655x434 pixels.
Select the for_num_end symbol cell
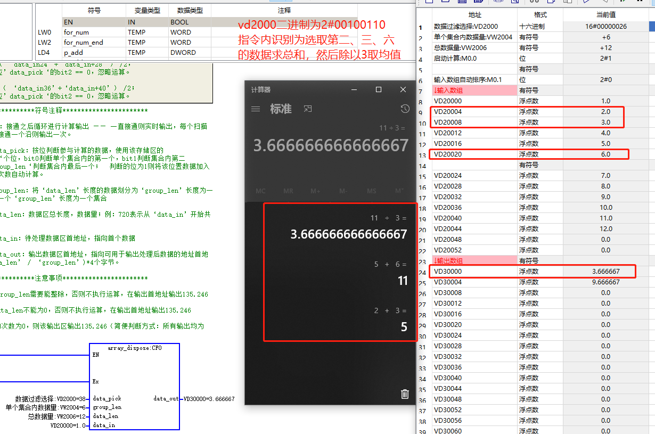pos(94,42)
